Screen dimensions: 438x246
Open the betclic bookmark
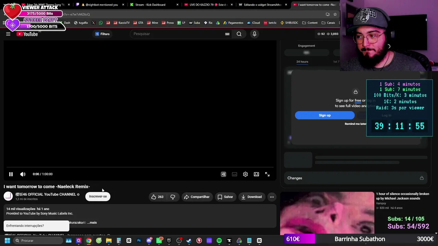coord(270,23)
